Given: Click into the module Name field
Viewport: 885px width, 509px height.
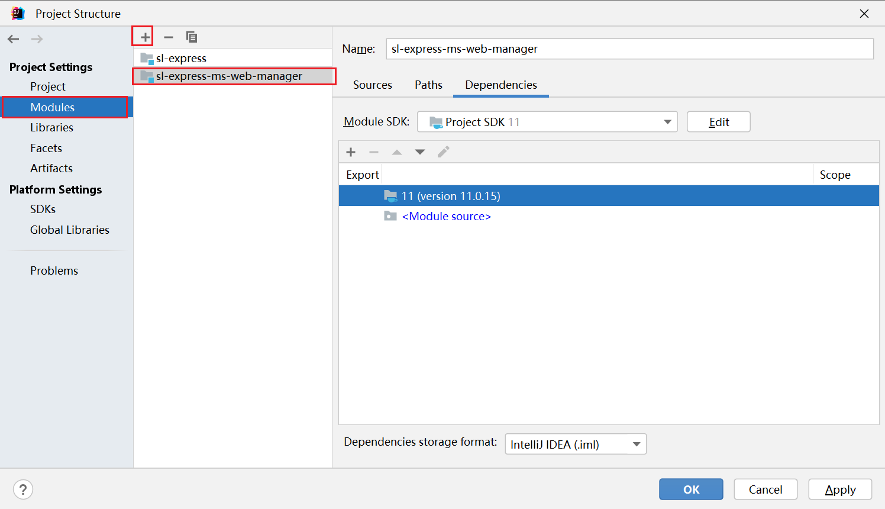Looking at the screenshot, I should pyautogui.click(x=629, y=49).
